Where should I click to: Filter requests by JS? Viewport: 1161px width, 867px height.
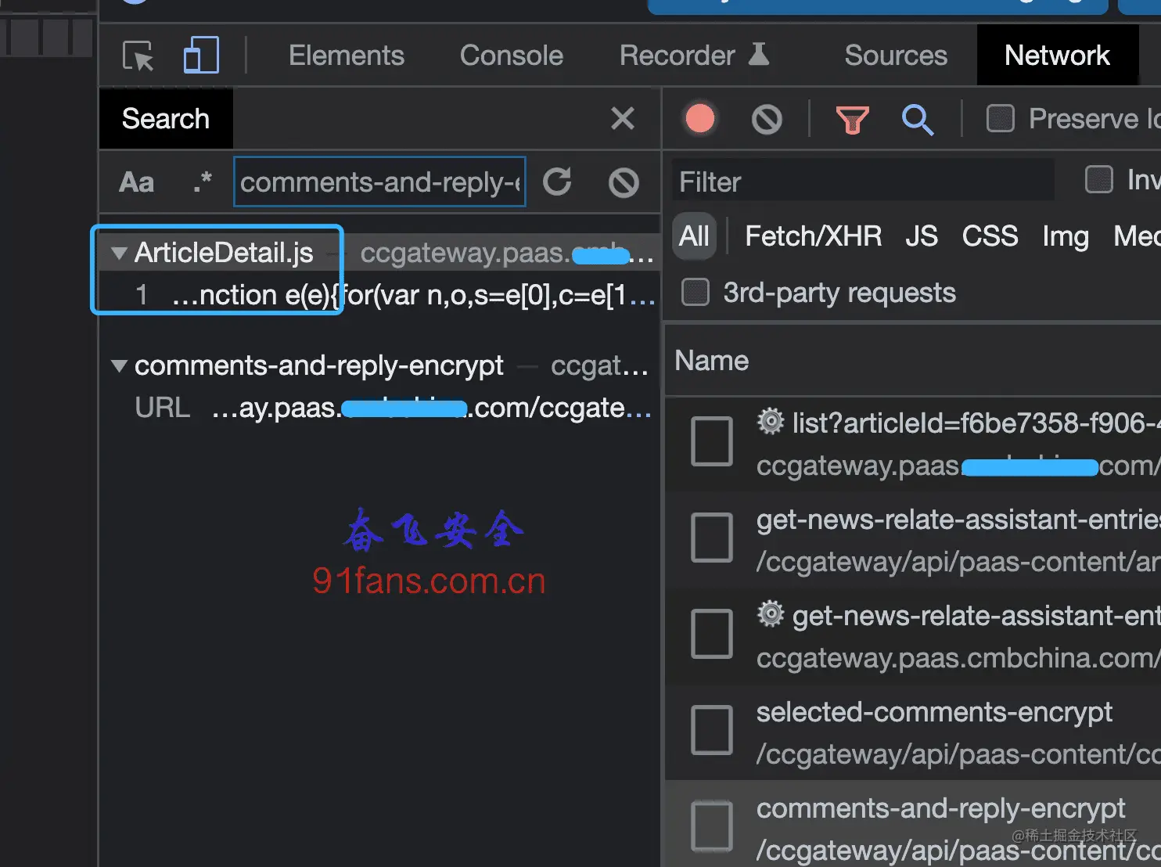922,236
